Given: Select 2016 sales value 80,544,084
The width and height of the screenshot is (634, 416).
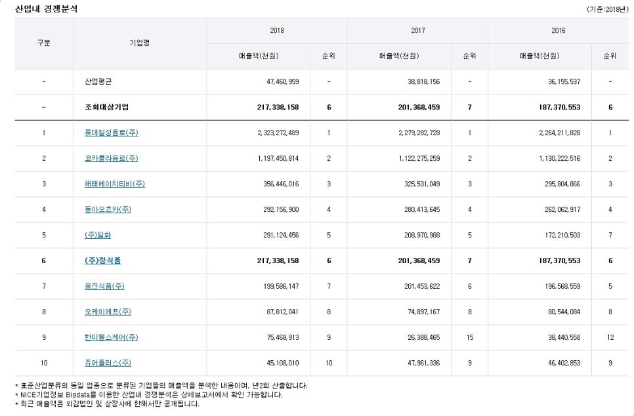Looking at the screenshot, I should (x=564, y=312).
